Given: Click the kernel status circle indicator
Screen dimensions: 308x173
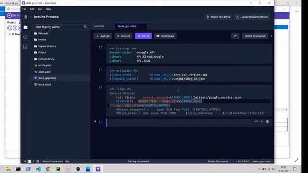Looking at the screenshot, I should coord(270,36).
